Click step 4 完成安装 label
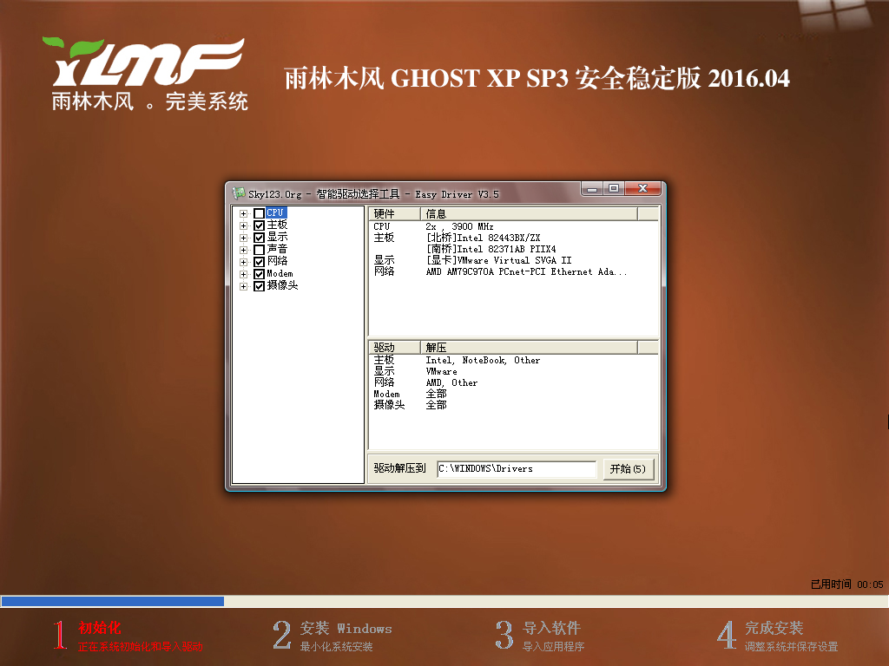Viewport: 889px width, 666px height. 774,628
